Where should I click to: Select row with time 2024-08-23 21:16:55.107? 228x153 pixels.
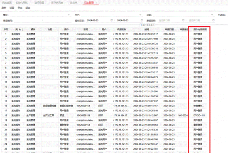click(104, 58)
